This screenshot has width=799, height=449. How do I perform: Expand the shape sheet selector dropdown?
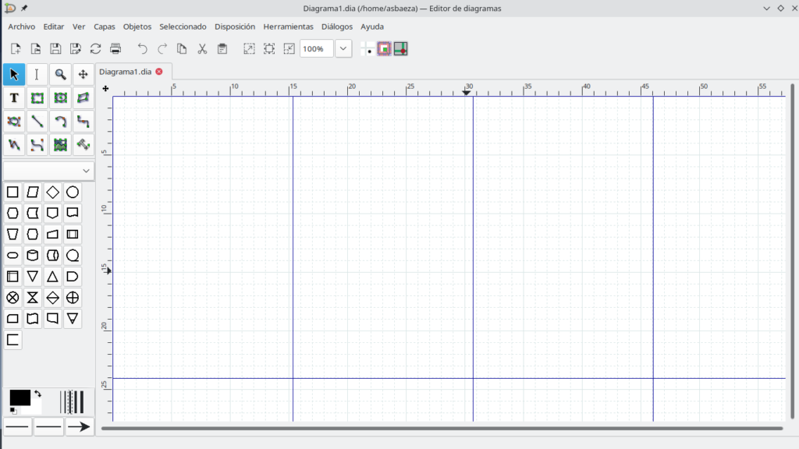[86, 171]
